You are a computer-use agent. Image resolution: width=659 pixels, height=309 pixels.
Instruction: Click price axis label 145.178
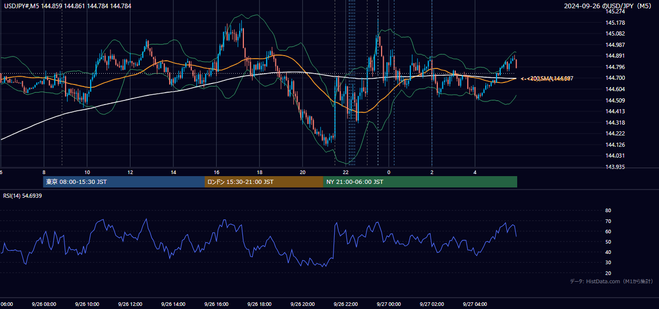(x=615, y=23)
